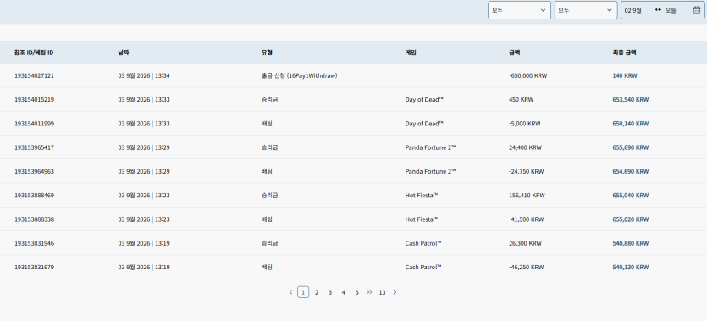Click final balance 653,540 KRW
Screen dimensions: 707x321
pos(630,100)
